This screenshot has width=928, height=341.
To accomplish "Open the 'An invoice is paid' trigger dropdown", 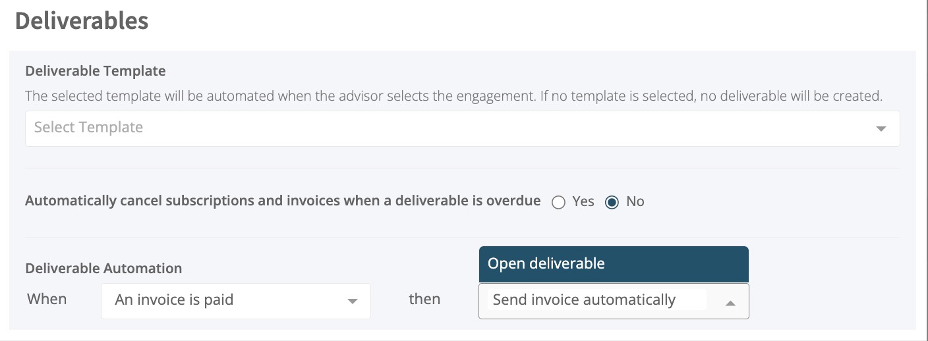I will tap(236, 301).
